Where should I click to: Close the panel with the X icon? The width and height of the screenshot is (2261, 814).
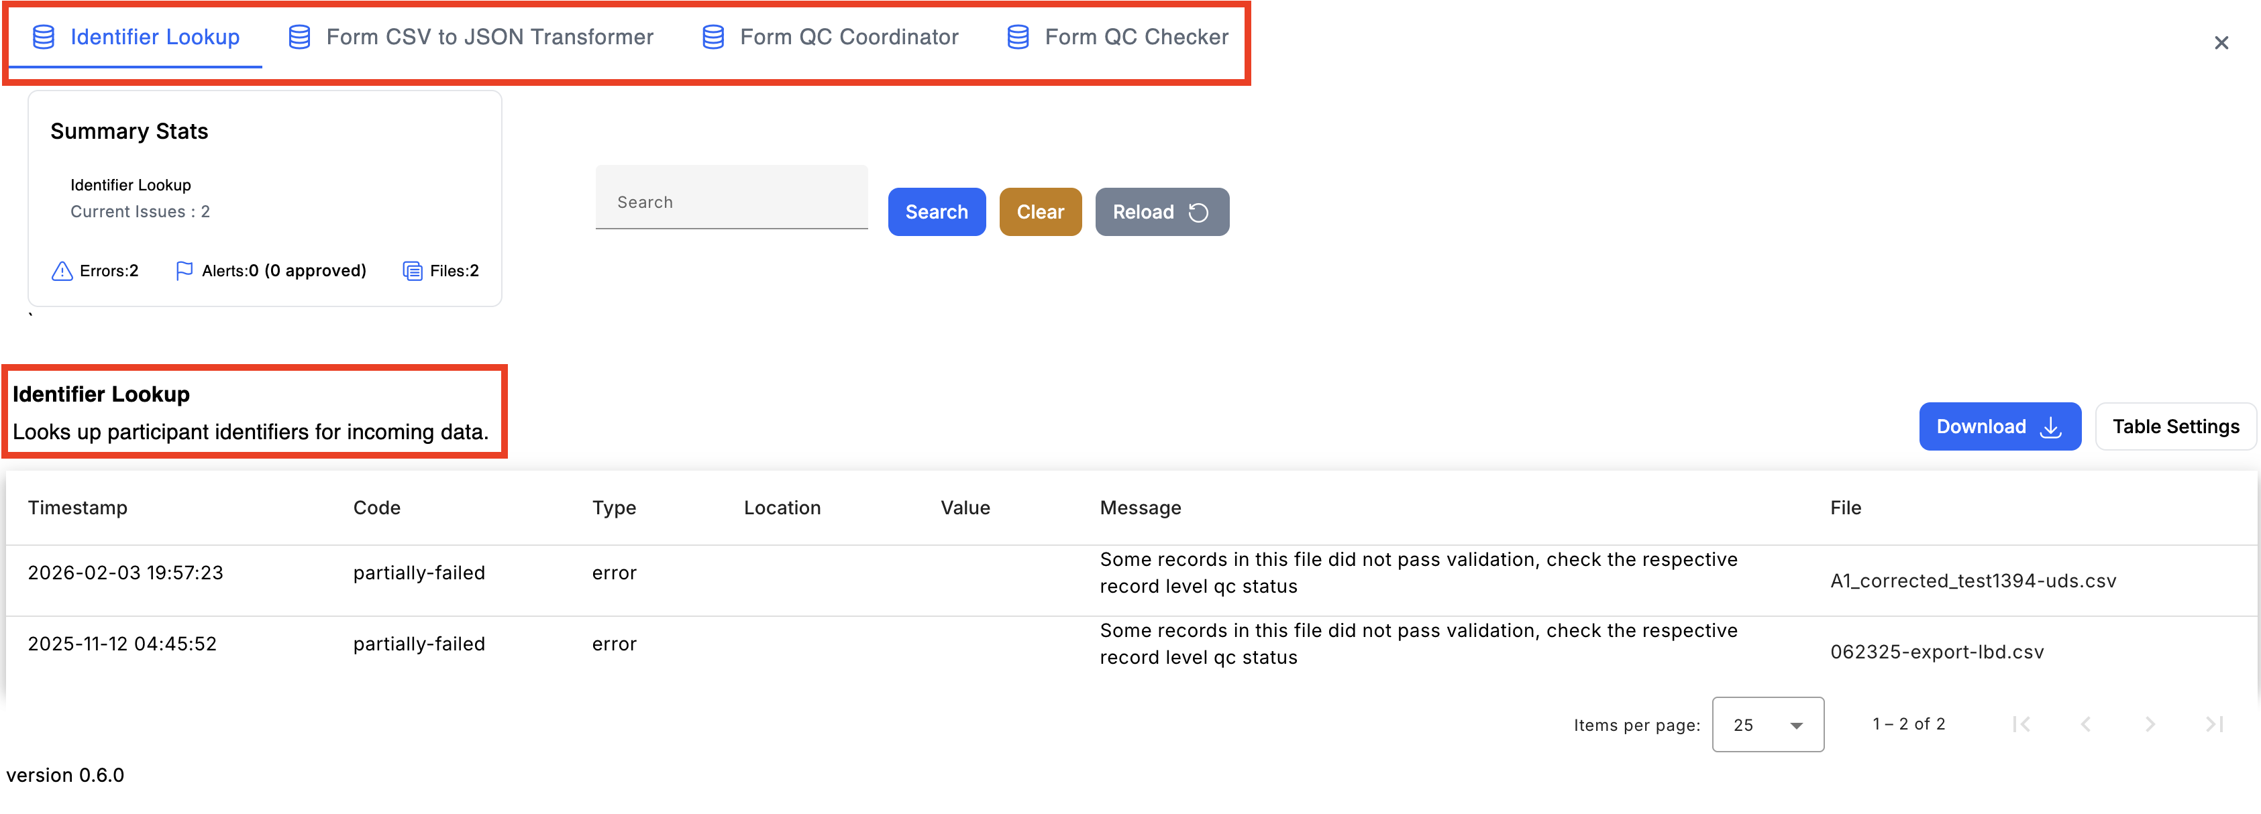click(2221, 42)
